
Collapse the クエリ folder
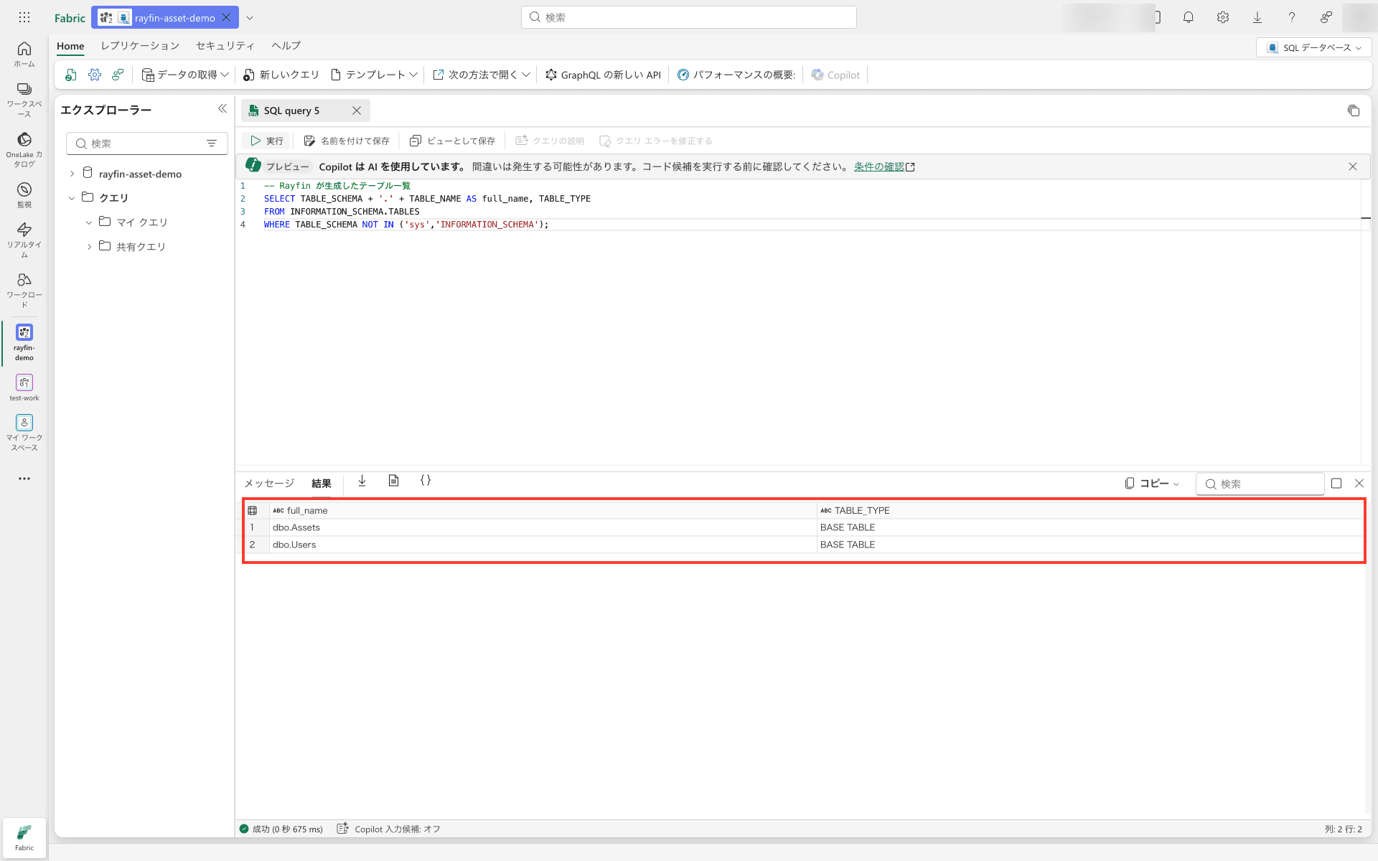pos(72,198)
